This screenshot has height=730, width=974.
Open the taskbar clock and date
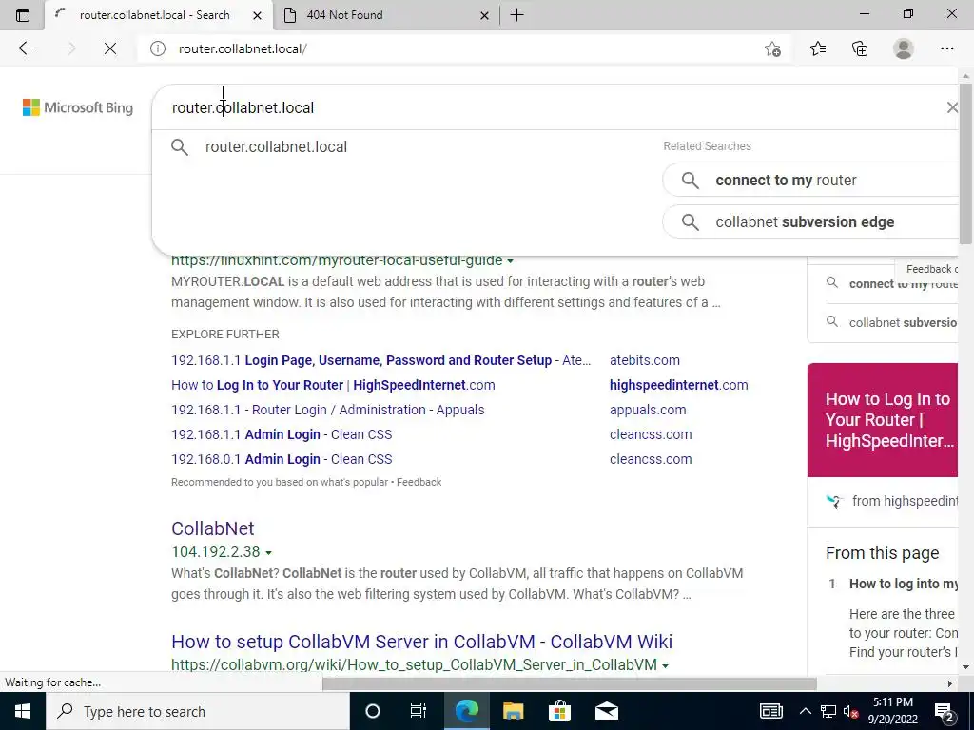(x=893, y=711)
